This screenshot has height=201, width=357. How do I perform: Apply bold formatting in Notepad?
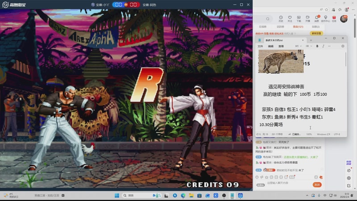[317, 46]
